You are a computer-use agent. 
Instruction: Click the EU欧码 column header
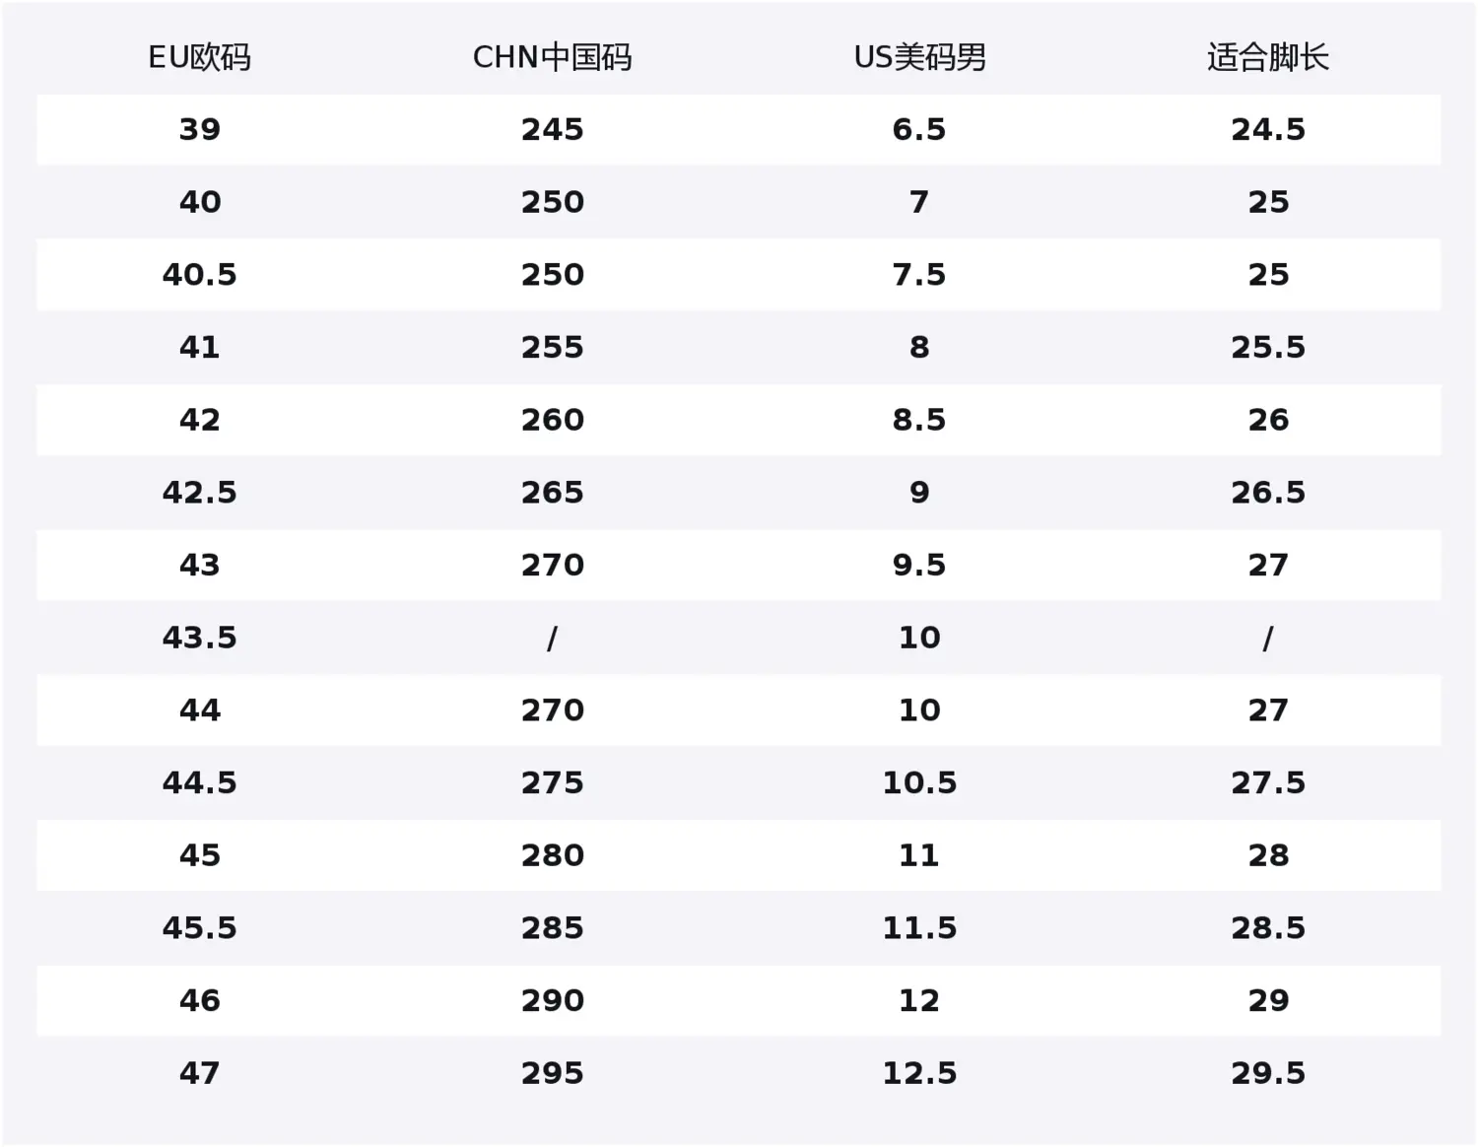coord(199,57)
